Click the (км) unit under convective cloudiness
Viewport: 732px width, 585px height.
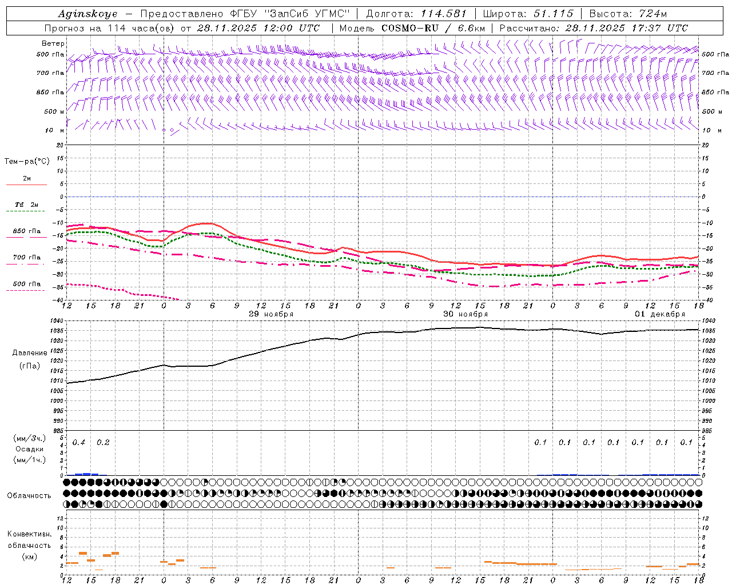pos(29,556)
